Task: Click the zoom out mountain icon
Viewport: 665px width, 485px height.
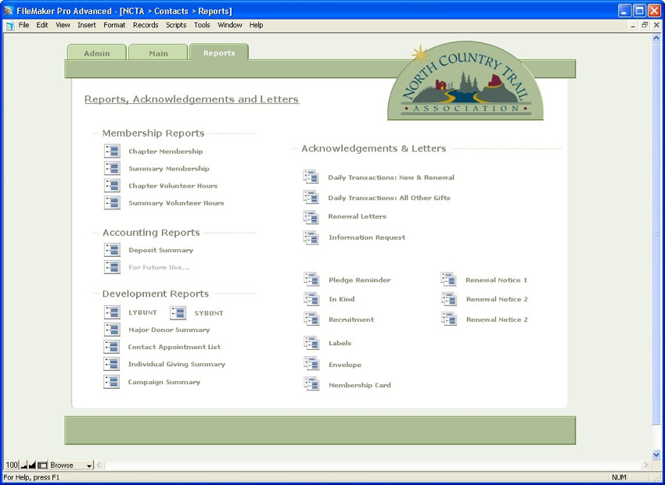Action: coord(23,465)
